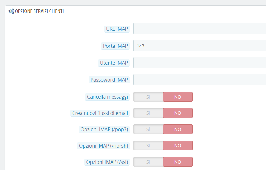Click the Cancella messaggi label
This screenshot has width=266, height=170.
point(107,97)
